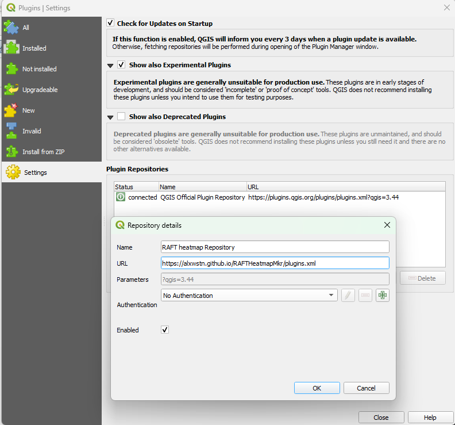Click the All plugins puzzle icon
455x425 pixels.
click(x=11, y=27)
